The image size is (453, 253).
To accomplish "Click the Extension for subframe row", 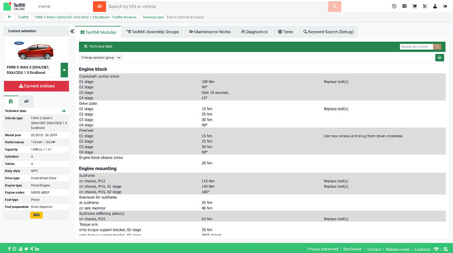I will point(262,198).
